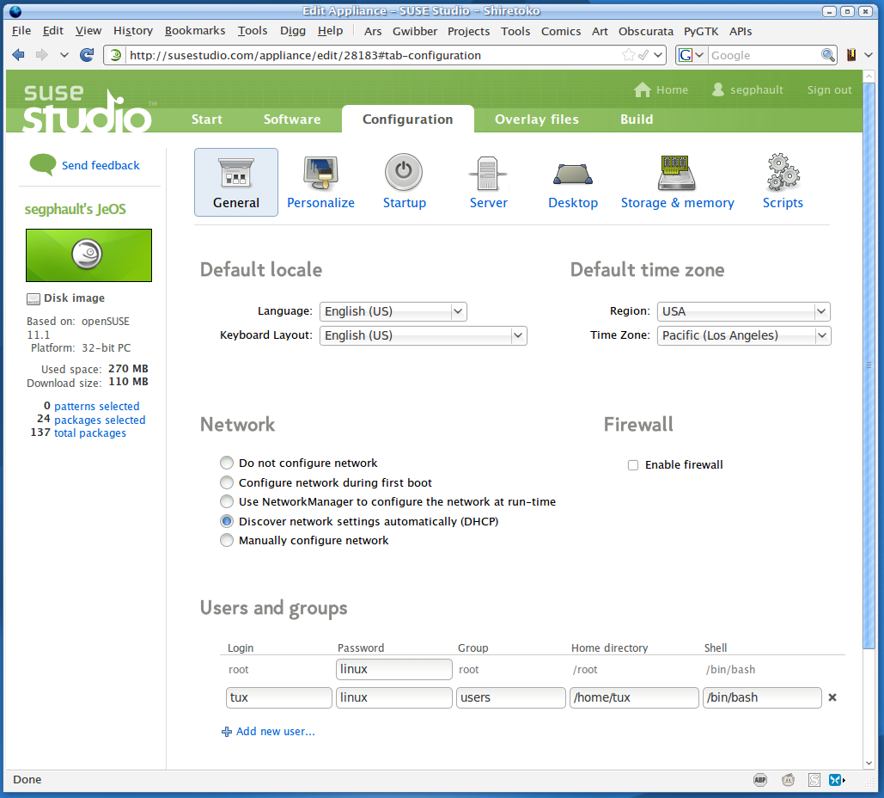Click the appliance green thumbnail image

click(x=88, y=255)
